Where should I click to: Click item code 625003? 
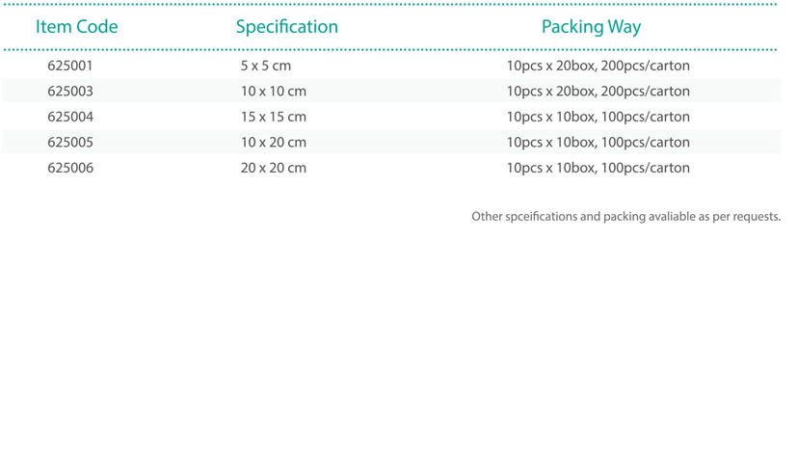coord(70,92)
